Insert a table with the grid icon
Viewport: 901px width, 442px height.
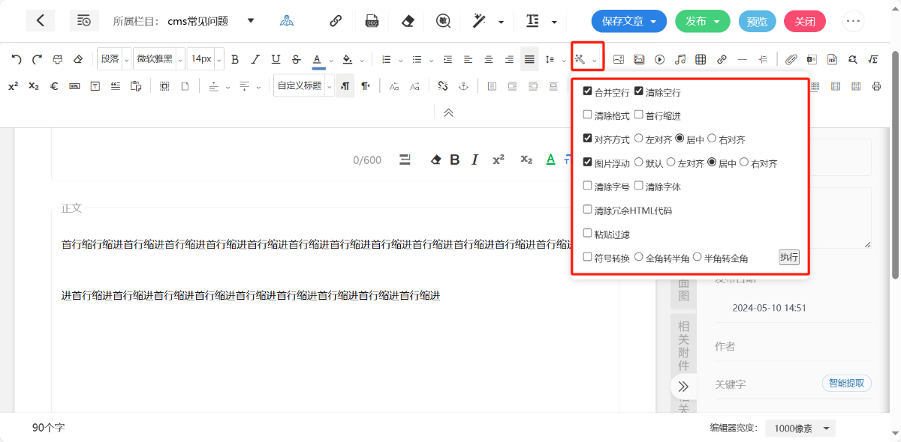click(700, 59)
